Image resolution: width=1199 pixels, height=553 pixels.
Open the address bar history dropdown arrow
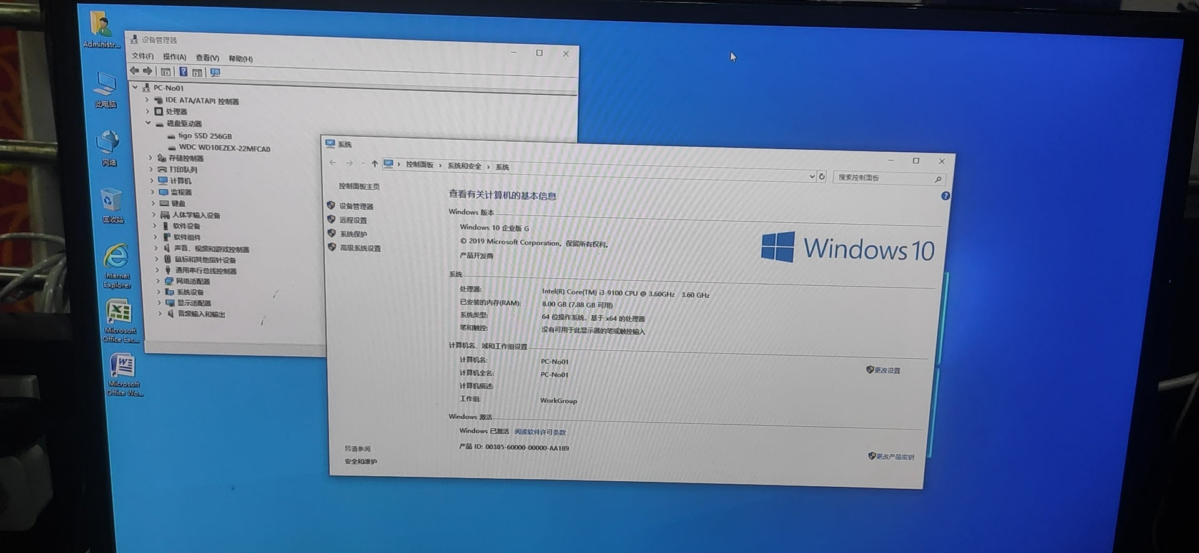coord(812,177)
